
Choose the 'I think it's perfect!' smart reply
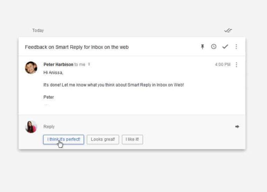click(x=63, y=139)
